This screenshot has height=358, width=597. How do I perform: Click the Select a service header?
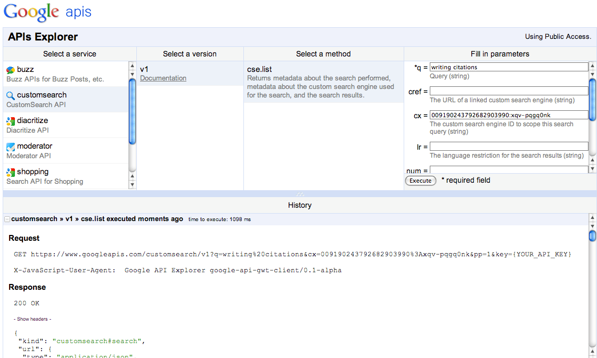point(70,54)
